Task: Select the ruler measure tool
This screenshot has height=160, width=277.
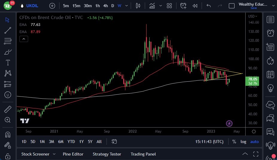Action: click(x=8, y=109)
